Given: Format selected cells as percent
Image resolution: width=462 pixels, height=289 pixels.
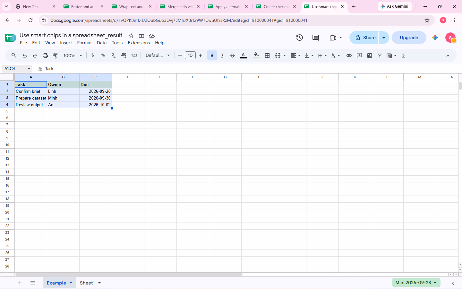Looking at the screenshot, I should [x=103, y=55].
